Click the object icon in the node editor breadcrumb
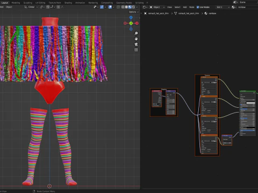 (145, 13)
